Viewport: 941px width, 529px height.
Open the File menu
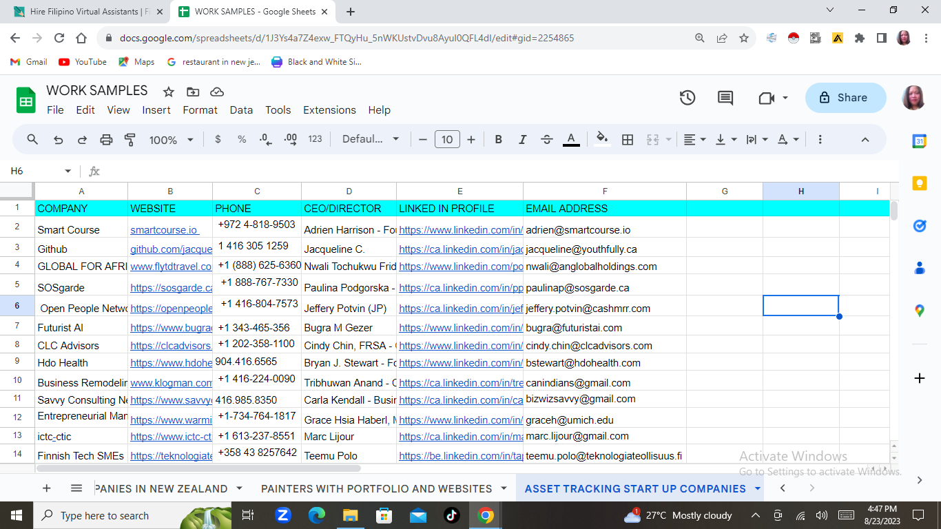point(55,110)
